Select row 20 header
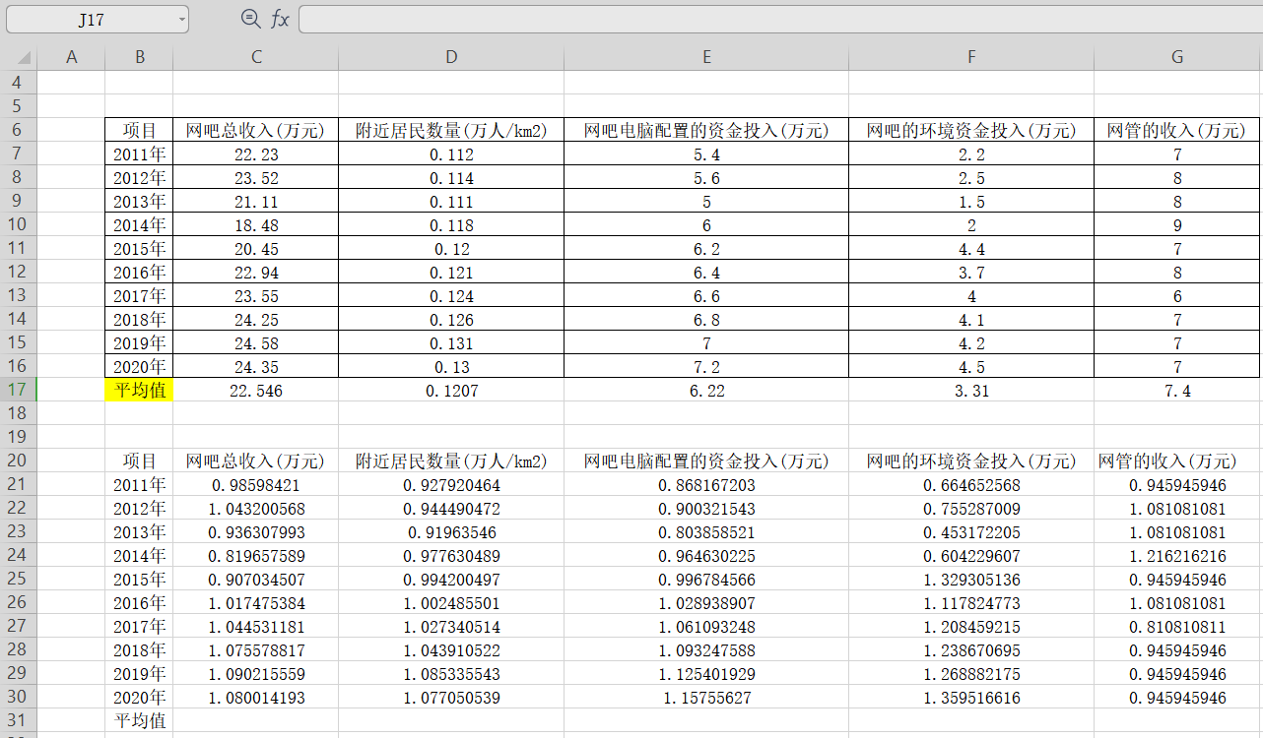The image size is (1263, 738). point(19,461)
